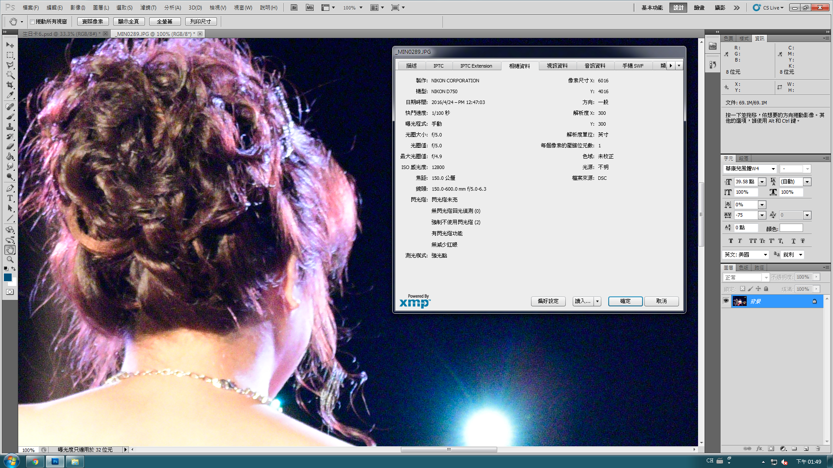Click the text color swatch in Character panel
This screenshot has width=833, height=468.
pos(791,228)
